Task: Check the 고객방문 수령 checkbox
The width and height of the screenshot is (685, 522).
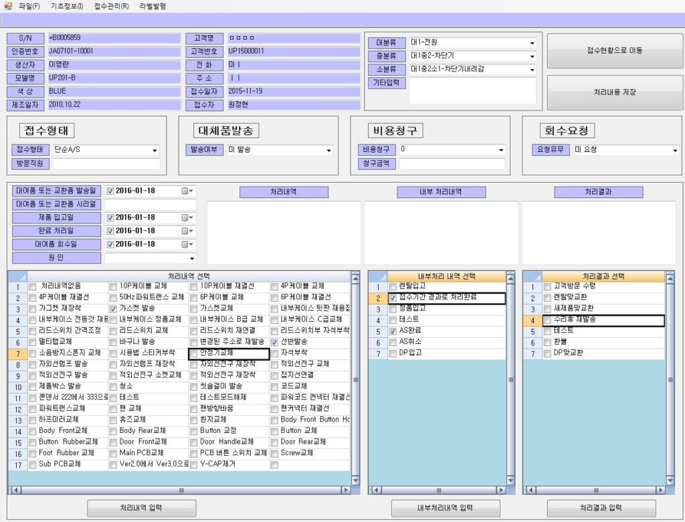Action: click(547, 286)
